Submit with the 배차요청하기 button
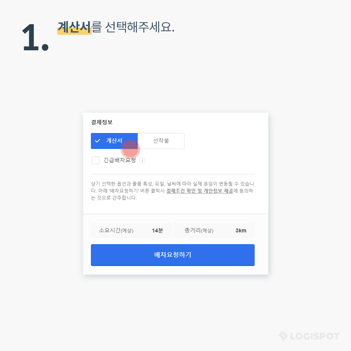 coord(173,255)
